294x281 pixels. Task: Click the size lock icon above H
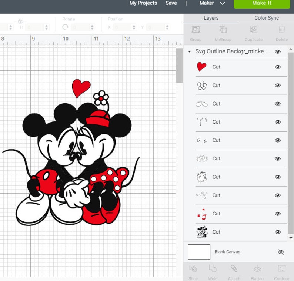pos(20,21)
